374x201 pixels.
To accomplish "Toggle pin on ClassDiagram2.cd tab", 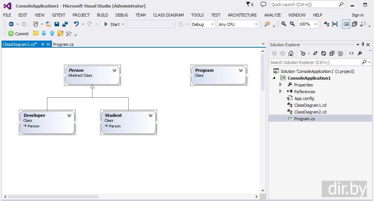I will [x=43, y=44].
